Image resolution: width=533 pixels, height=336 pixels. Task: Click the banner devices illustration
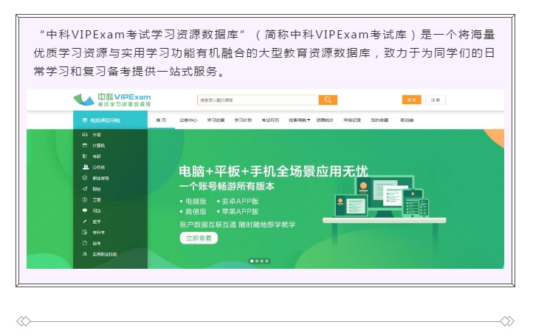384,201
